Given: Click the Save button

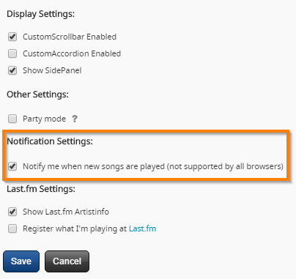Looking at the screenshot, I should 21,261.
